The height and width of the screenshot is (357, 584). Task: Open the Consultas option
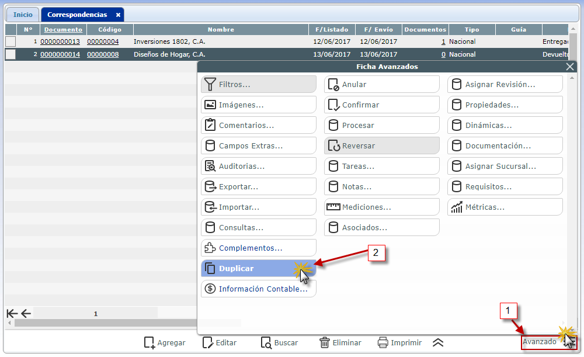(x=259, y=227)
